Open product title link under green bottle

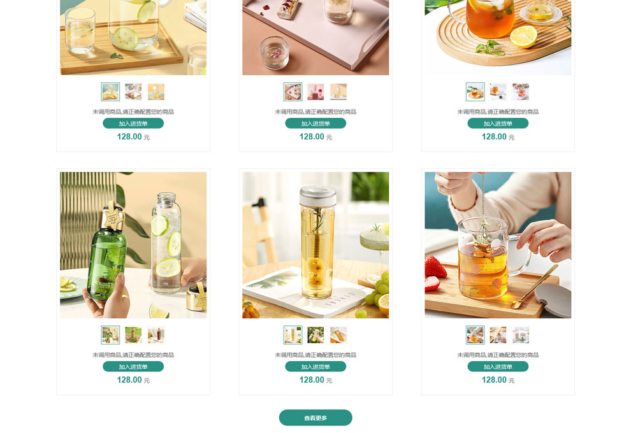pos(133,355)
